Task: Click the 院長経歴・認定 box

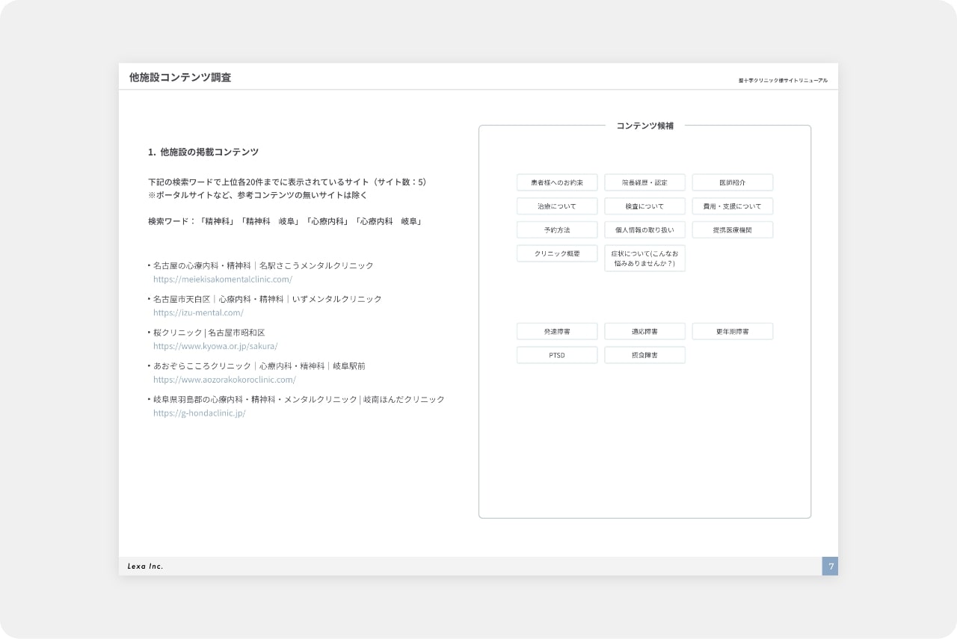Action: click(644, 182)
